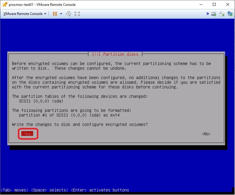Show hidden toolbar devices chevron
Viewport: 235px width, 195px height.
click(x=207, y=14)
